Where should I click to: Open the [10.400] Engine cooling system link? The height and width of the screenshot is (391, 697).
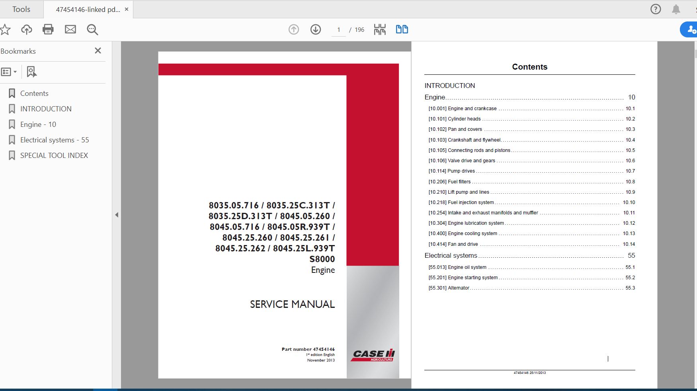(532, 233)
